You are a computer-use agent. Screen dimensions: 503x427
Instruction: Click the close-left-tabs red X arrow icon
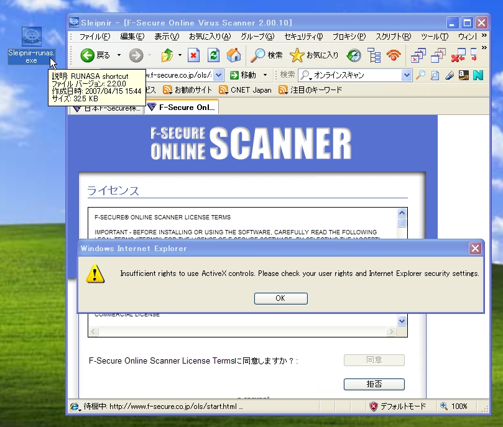458,55
